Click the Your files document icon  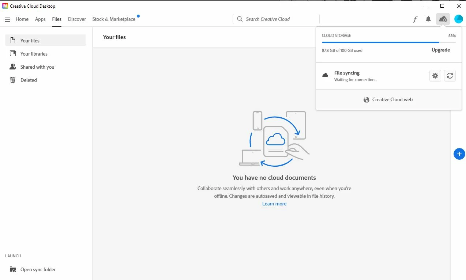pos(13,40)
